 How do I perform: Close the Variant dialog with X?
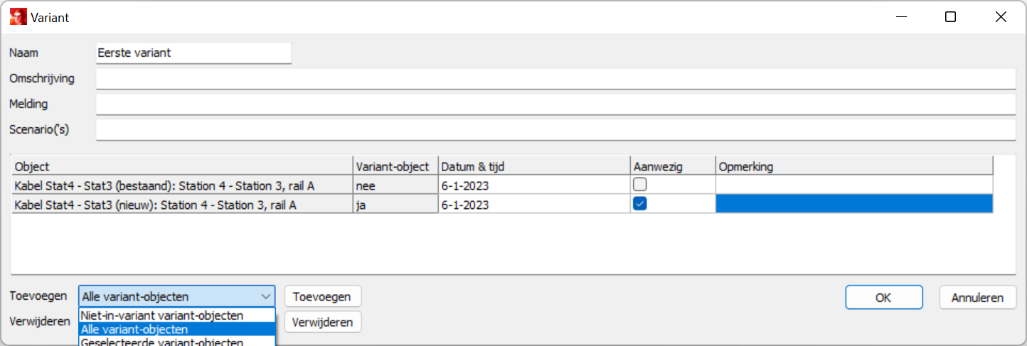pyautogui.click(x=1001, y=18)
